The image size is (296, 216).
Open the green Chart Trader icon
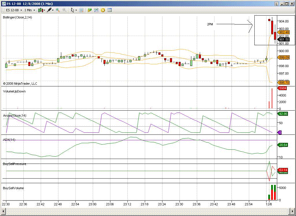tap(90, 10)
